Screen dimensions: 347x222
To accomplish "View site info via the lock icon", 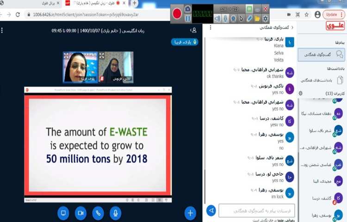I will [29, 15].
